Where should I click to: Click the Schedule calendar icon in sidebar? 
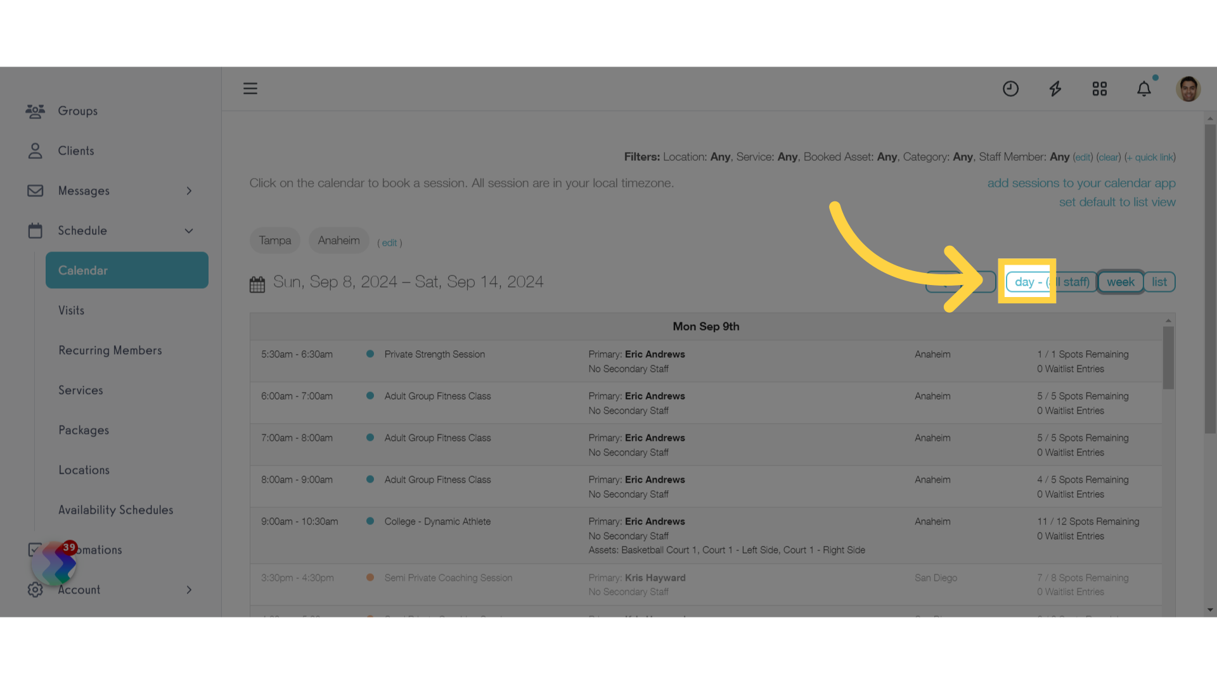[x=35, y=231]
